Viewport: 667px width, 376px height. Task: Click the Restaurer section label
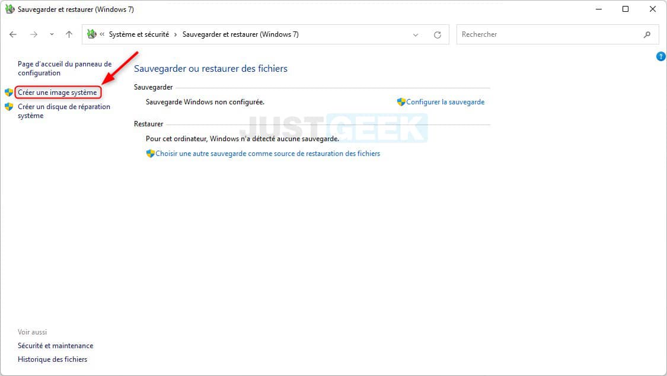[x=148, y=124]
